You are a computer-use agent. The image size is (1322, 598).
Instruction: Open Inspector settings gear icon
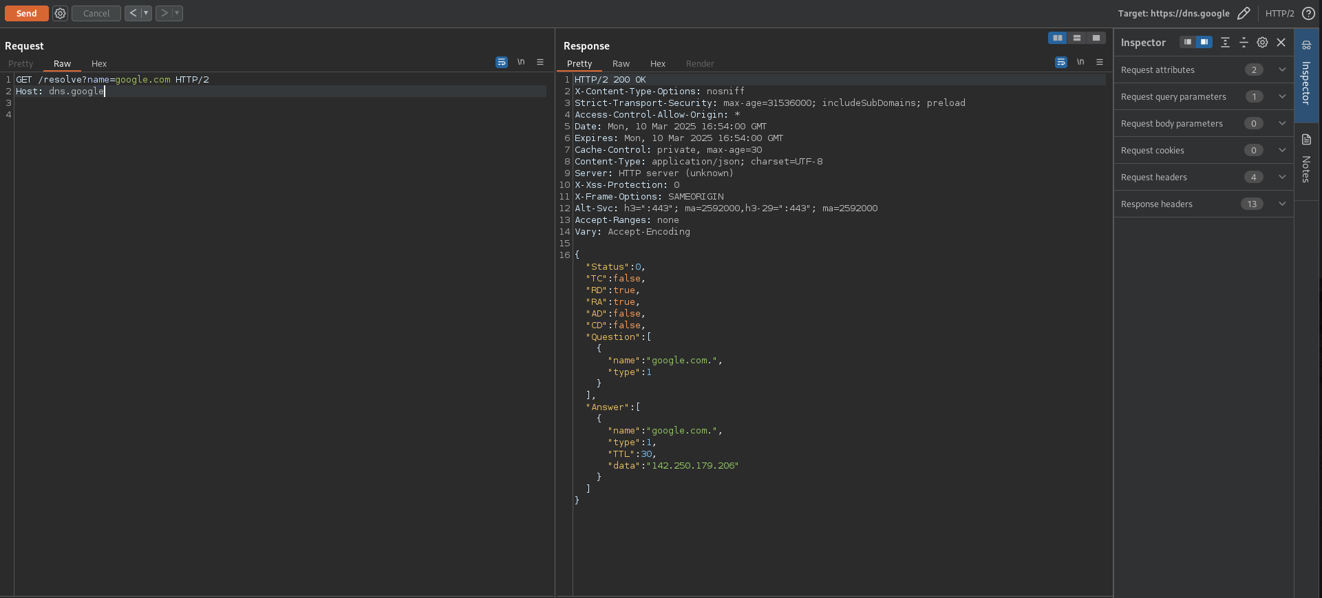pos(1262,43)
